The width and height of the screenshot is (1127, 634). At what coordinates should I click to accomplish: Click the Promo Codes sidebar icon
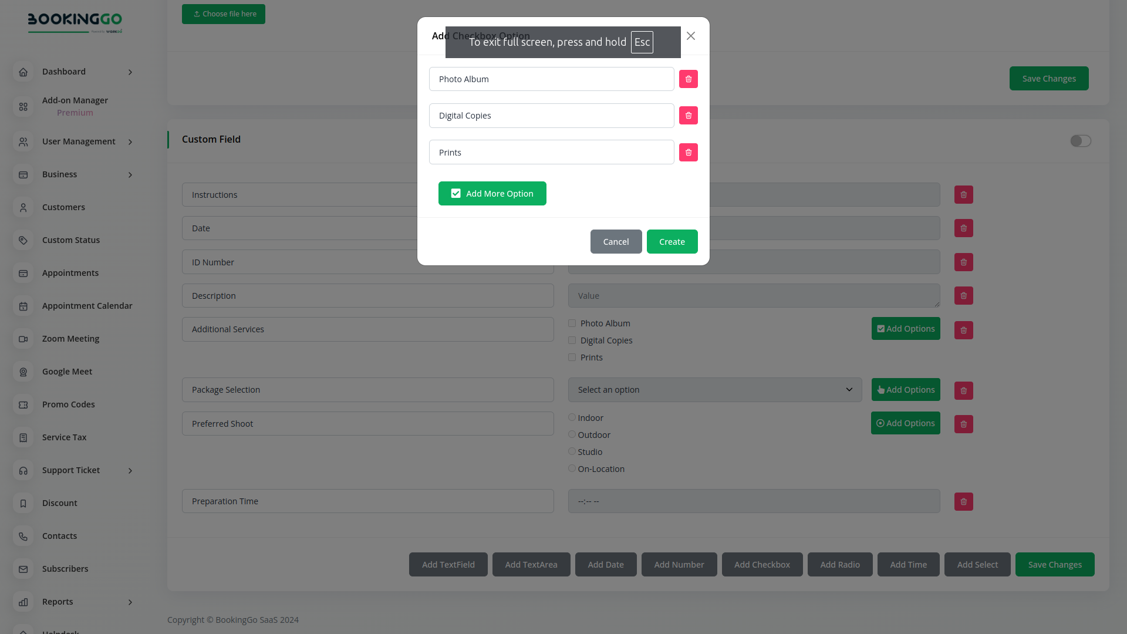click(x=23, y=405)
